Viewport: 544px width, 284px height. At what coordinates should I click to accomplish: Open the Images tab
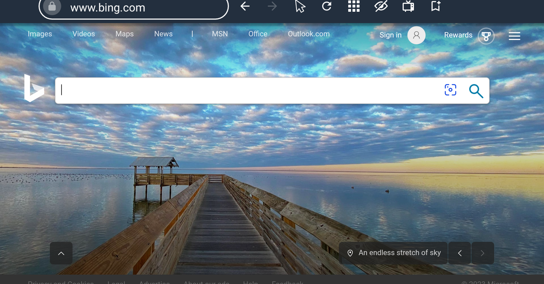(x=40, y=34)
